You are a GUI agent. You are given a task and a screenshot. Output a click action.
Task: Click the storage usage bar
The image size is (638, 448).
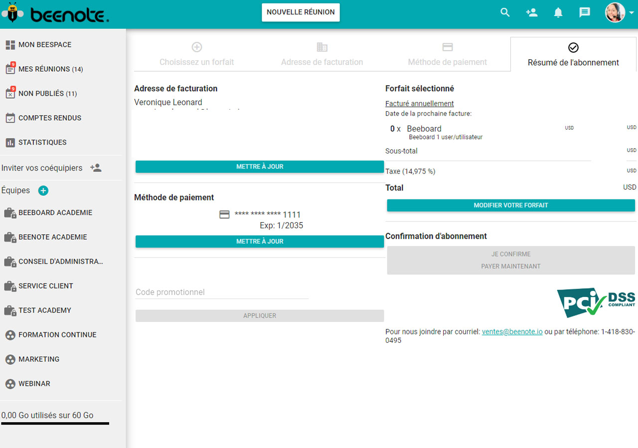pyautogui.click(x=55, y=424)
